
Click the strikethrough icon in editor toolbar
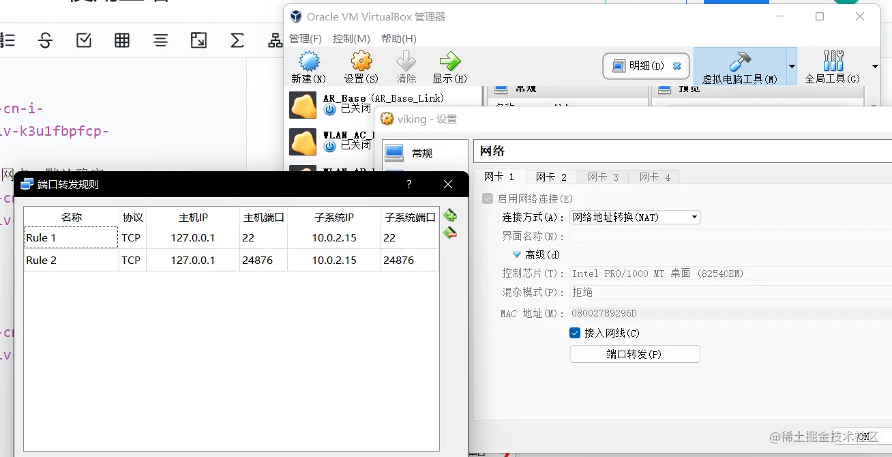tap(46, 40)
